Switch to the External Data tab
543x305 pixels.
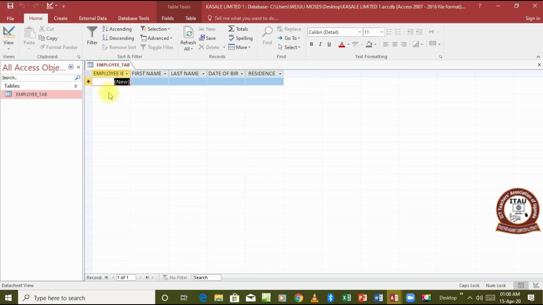pyautogui.click(x=92, y=18)
